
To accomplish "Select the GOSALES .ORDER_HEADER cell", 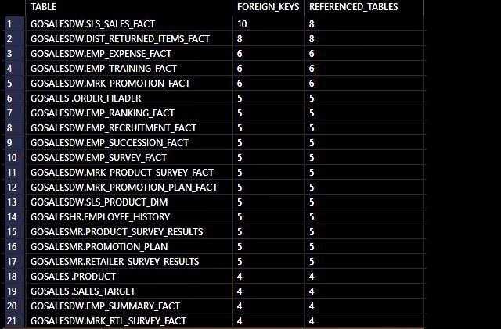I will (x=128, y=98).
